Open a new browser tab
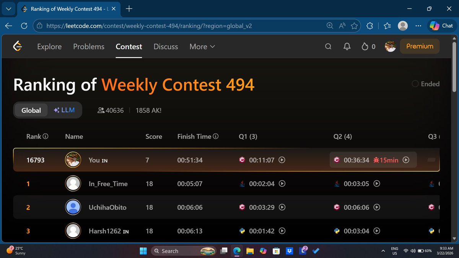 (129, 8)
